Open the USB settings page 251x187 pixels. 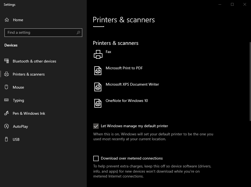(x=16, y=139)
